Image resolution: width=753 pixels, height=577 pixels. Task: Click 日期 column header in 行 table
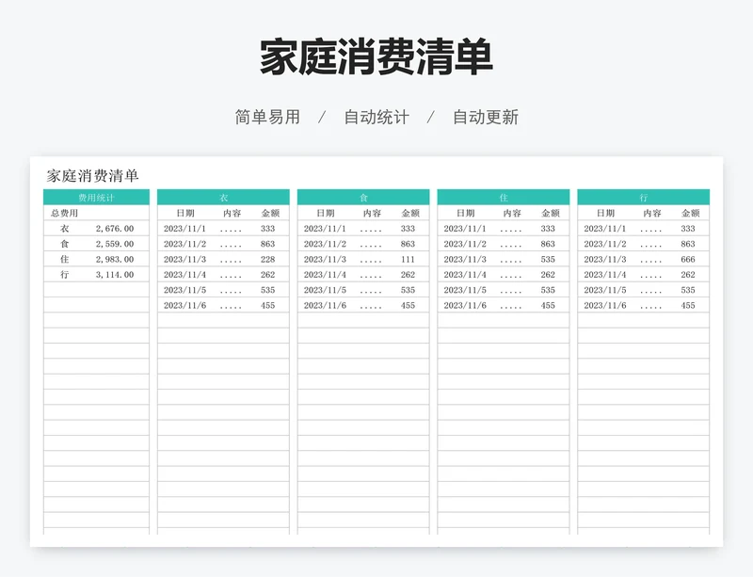(605, 214)
